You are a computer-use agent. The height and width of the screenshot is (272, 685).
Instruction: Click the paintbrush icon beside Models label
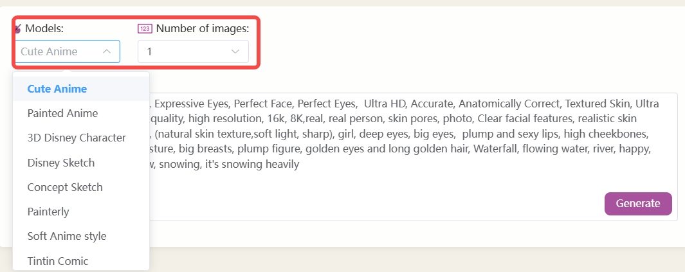17,29
